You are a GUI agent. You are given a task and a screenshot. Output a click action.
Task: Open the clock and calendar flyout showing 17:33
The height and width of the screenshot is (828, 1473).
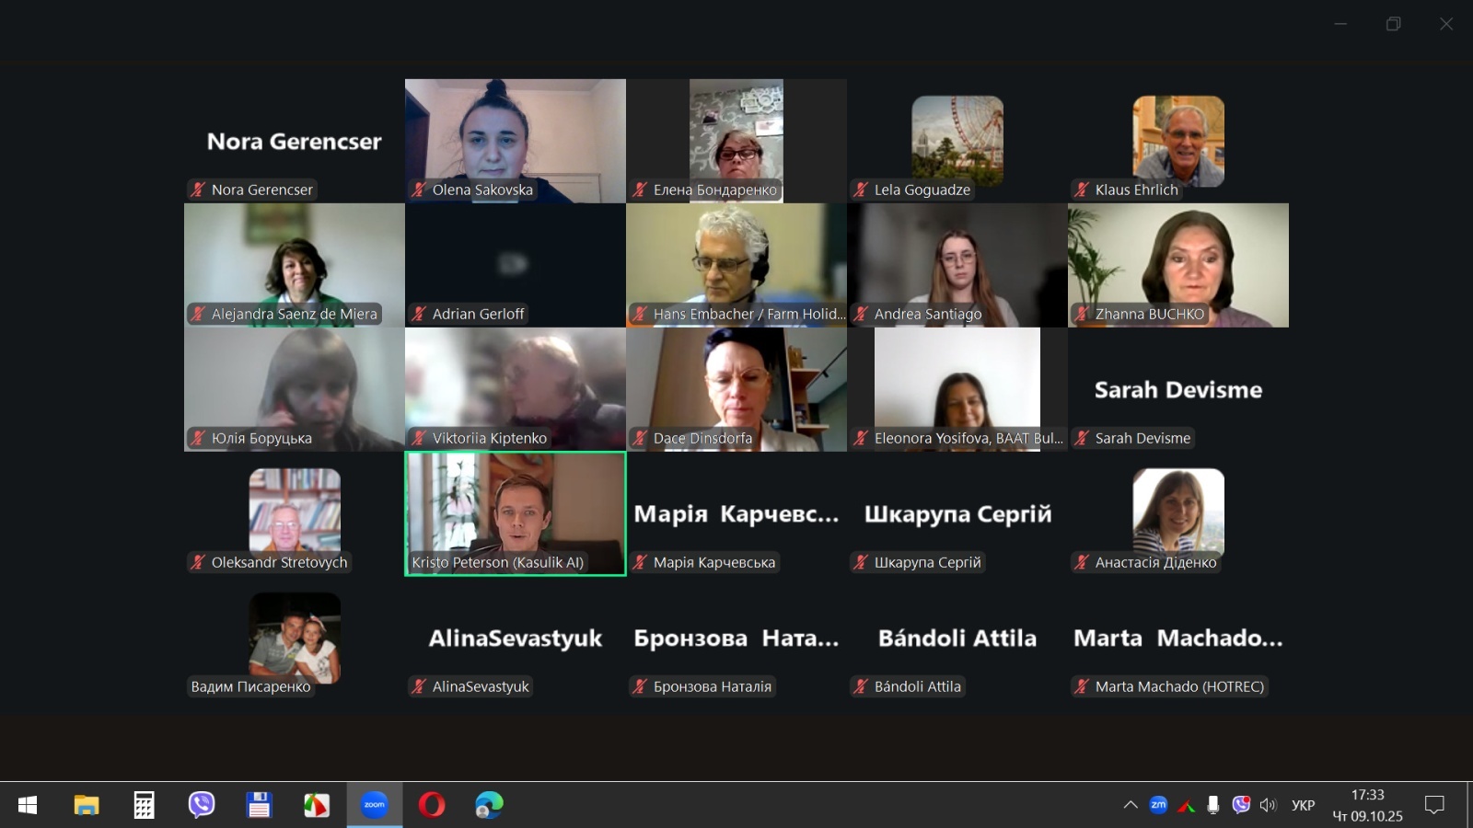point(1367,805)
